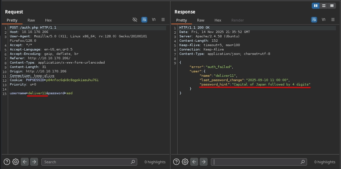This screenshot has width=341, height=169.
Task: Open help icon under Request pane
Action: point(7,162)
